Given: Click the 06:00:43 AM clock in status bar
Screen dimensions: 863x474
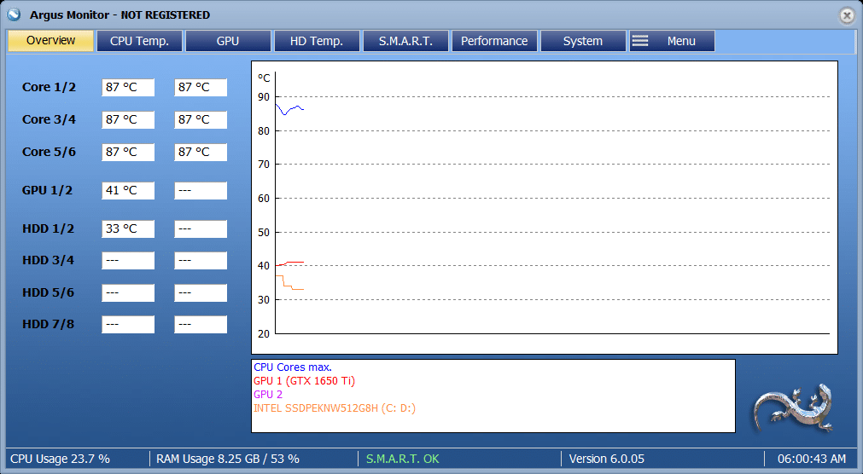Looking at the screenshot, I should (x=812, y=459).
